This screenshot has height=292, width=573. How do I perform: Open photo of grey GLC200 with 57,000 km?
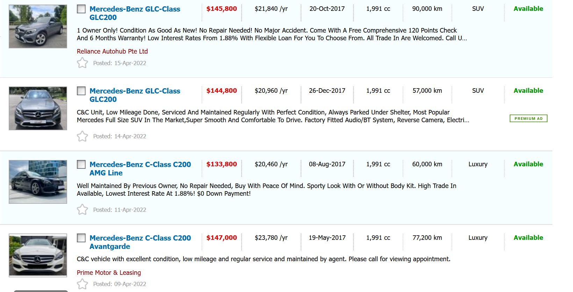tap(38, 109)
